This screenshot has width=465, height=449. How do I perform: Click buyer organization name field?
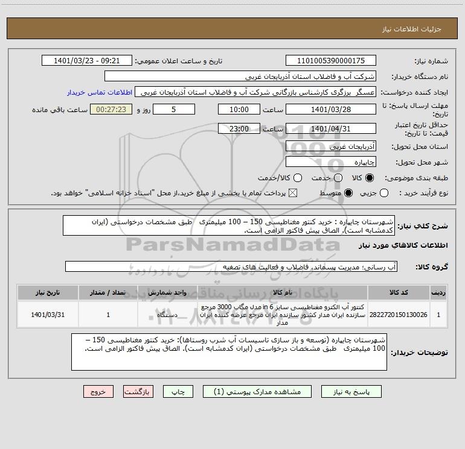240,76
